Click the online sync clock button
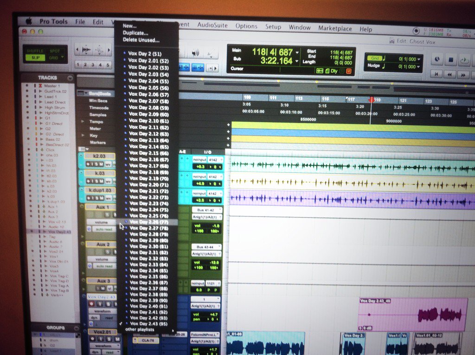 [x=437, y=59]
